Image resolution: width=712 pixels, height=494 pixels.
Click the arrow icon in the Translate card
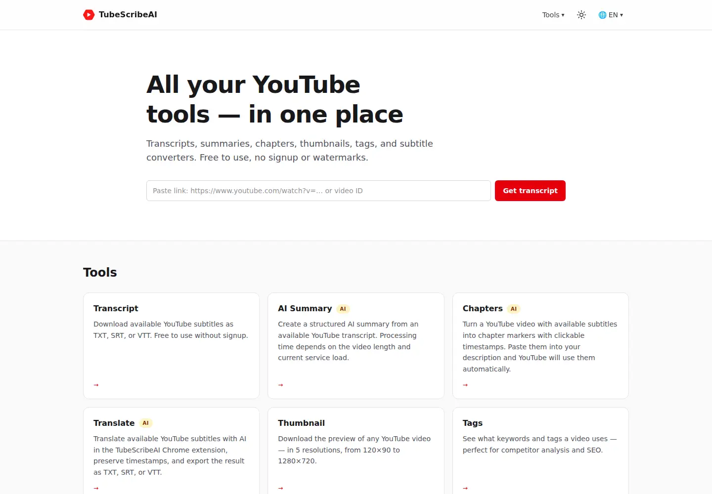tap(96, 488)
